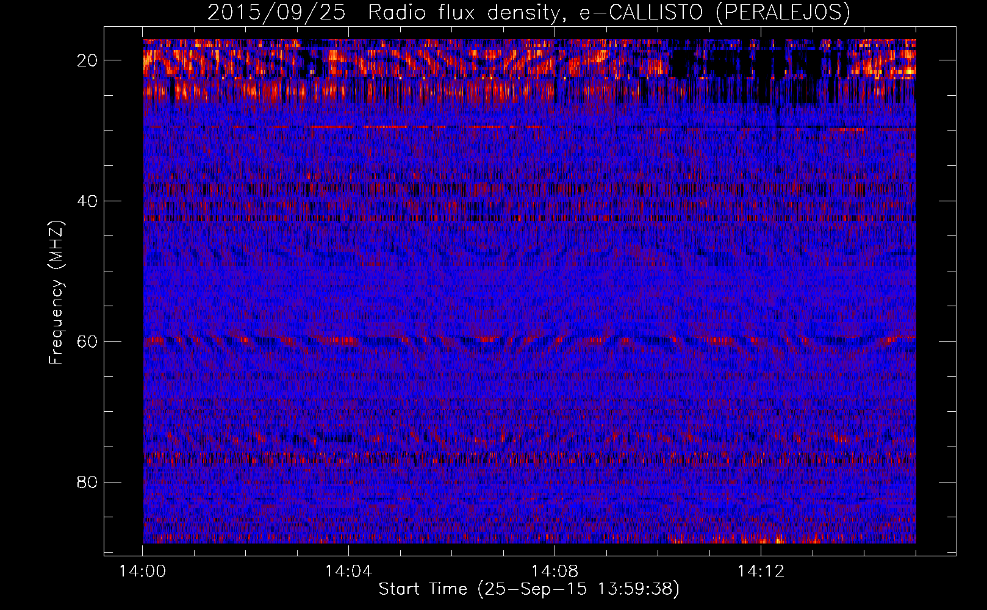Click the 'Start Time (25-Sep-15 13:59:38)' axis label
This screenshot has height=610, width=987.
click(529, 589)
